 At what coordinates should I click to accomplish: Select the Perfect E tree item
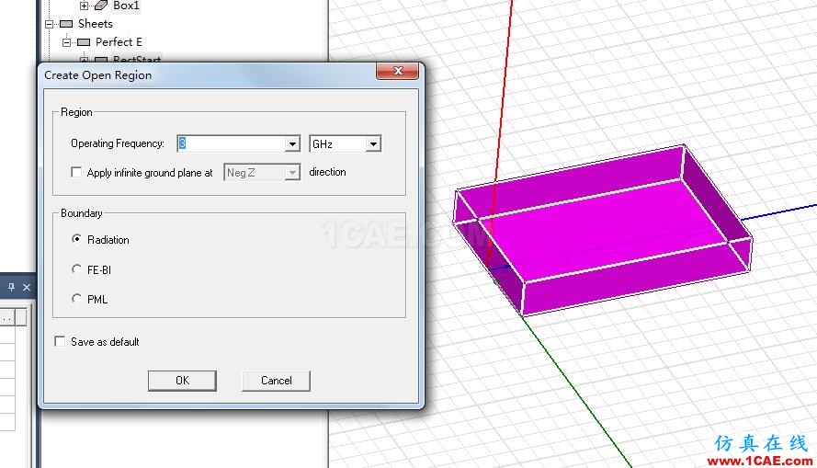coord(119,42)
